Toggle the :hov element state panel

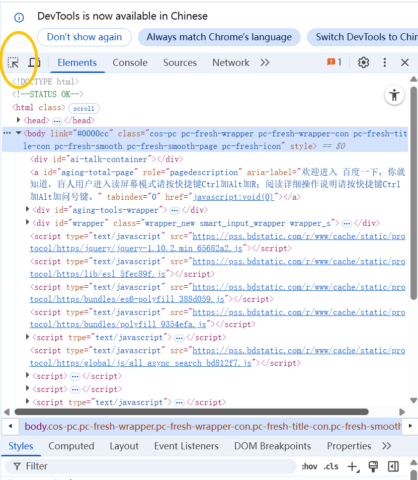coord(309,466)
